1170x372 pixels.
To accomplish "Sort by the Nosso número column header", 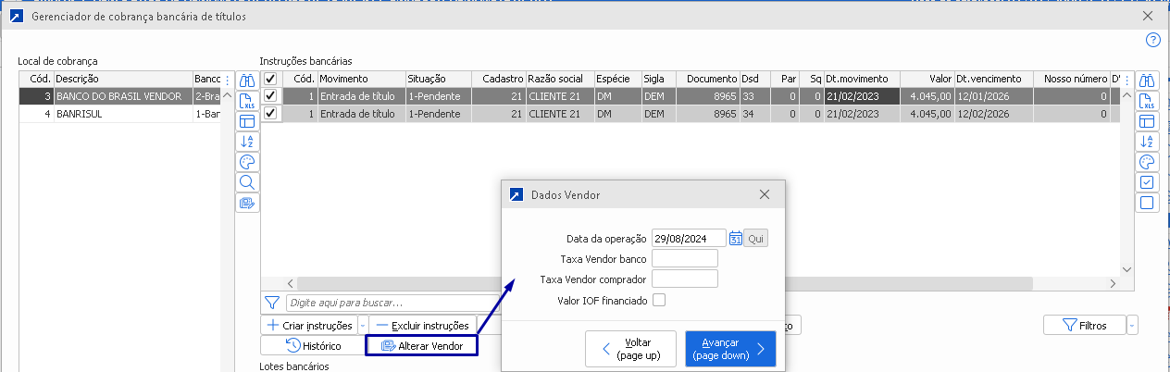I will (1069, 80).
